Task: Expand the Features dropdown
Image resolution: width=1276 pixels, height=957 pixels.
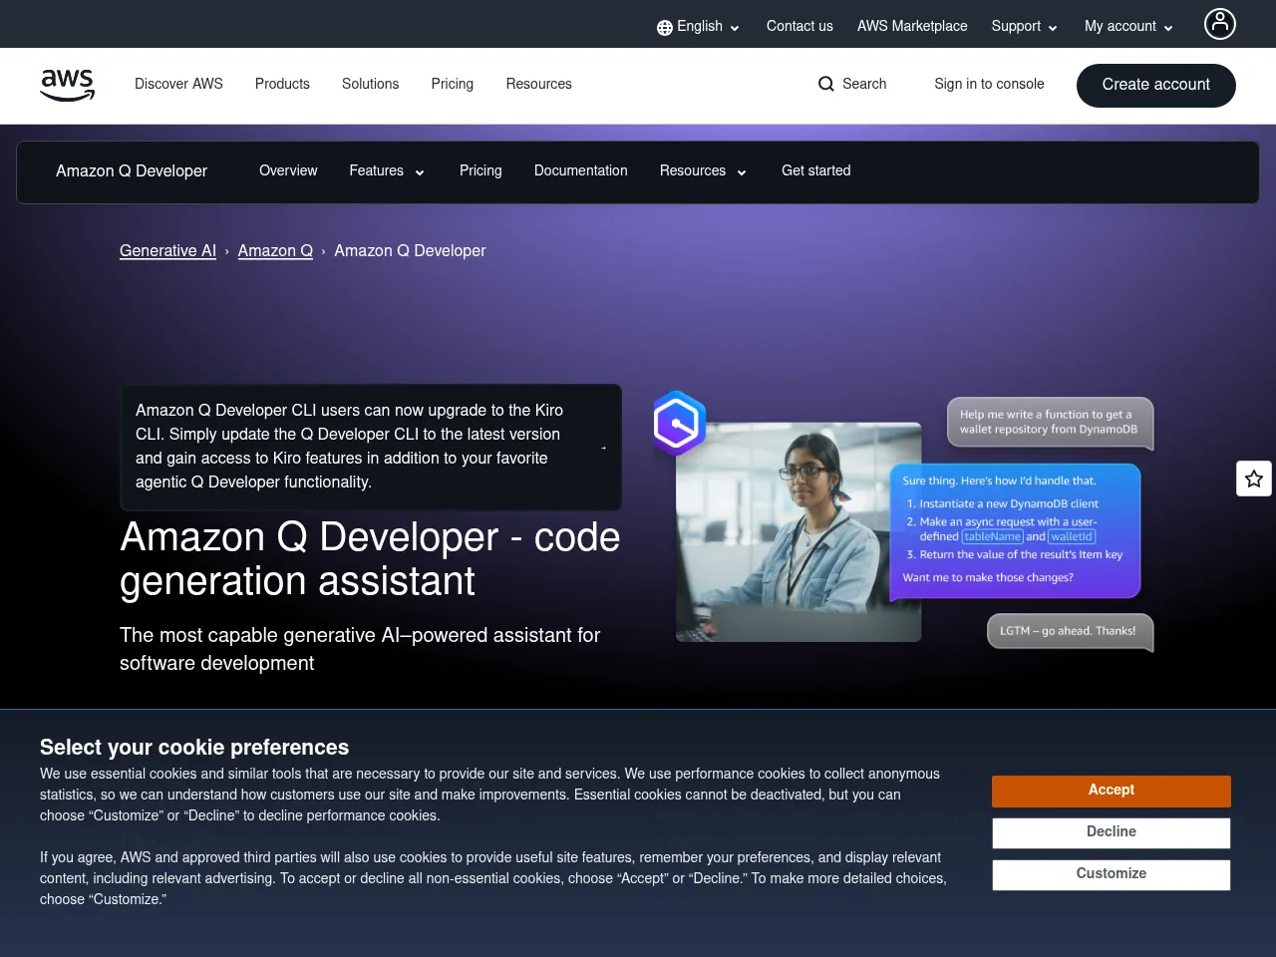Action: pos(386,171)
